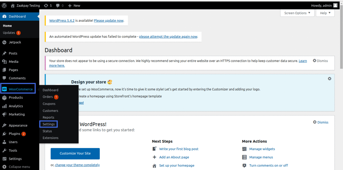Open Extensions in WooCommerce submenu
Viewport: 343px width, 170px height.
[x=51, y=138]
